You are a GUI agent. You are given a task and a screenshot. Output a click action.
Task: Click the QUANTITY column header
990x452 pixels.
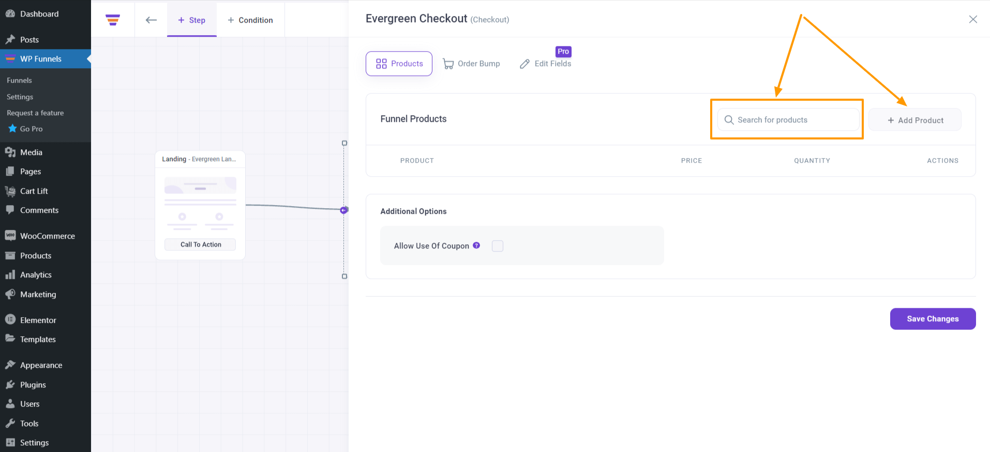(x=812, y=161)
